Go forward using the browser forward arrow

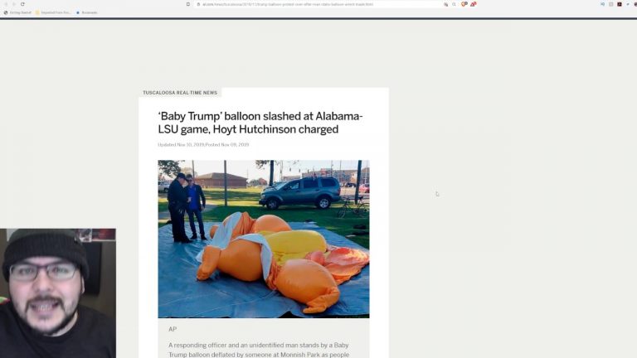coord(14,4)
